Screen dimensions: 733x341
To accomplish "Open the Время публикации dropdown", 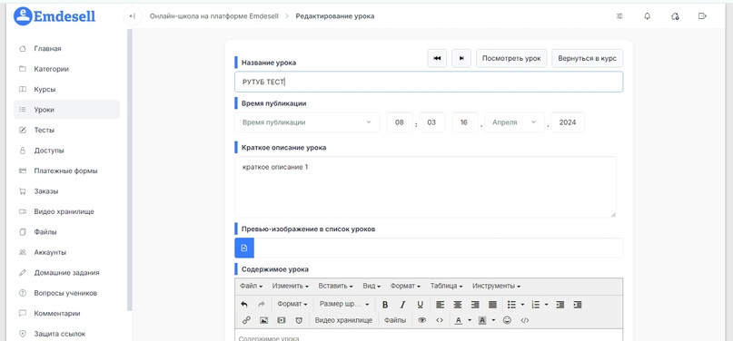I will (307, 122).
